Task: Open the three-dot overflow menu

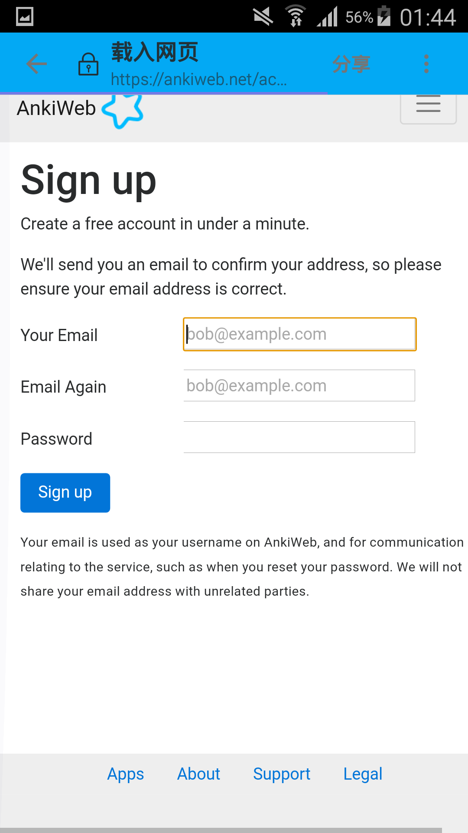Action: 426,64
